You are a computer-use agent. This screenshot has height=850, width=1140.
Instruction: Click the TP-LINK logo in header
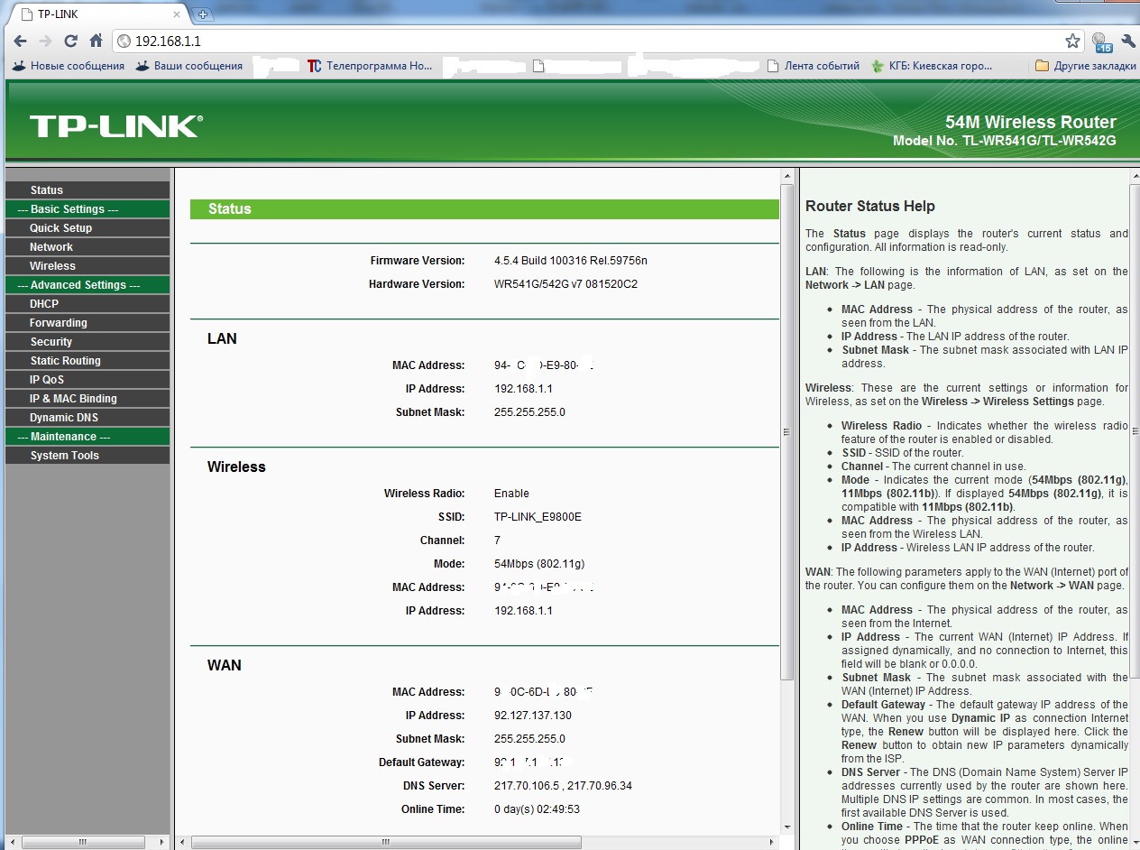click(x=115, y=125)
